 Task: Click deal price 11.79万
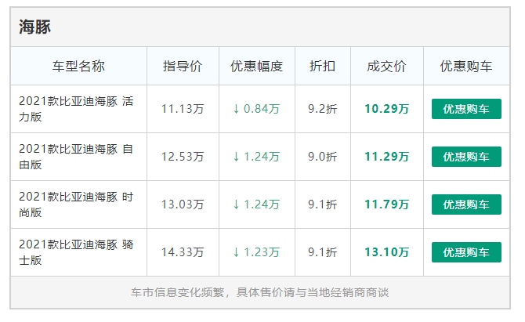point(387,204)
